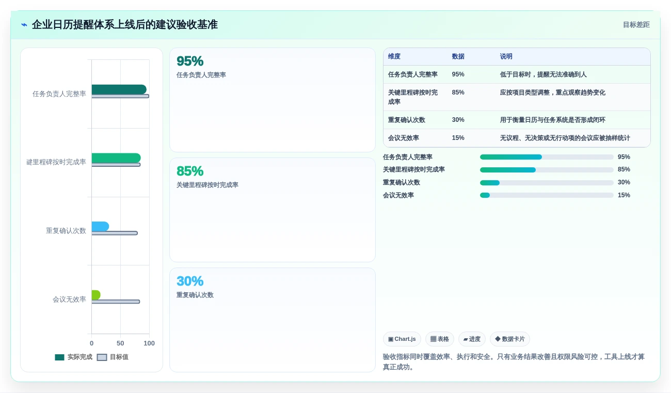Click the 数据卡片 tag chip
Image resolution: width=671 pixels, height=393 pixels.
click(510, 339)
